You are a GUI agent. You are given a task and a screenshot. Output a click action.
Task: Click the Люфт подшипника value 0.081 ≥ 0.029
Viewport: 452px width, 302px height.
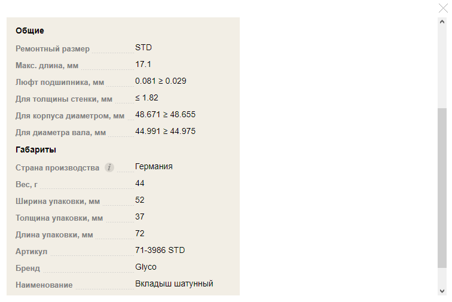point(161,81)
